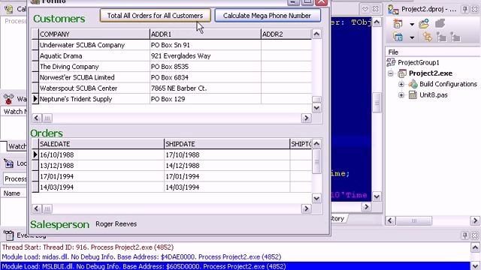The image size is (481, 270).
Task: Click the Orders grid vertical scrollbar thumb
Action: pyautogui.click(x=316, y=162)
